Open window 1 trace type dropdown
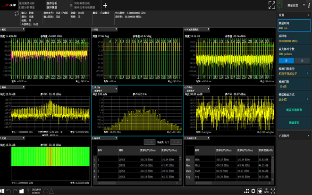The height and width of the screenshot is (195, 312). point(24,29)
